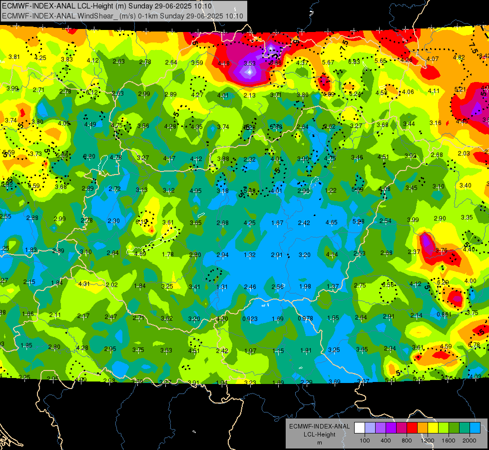Click the map value 6.56
The image size is (489, 450).
click(x=388, y=285)
